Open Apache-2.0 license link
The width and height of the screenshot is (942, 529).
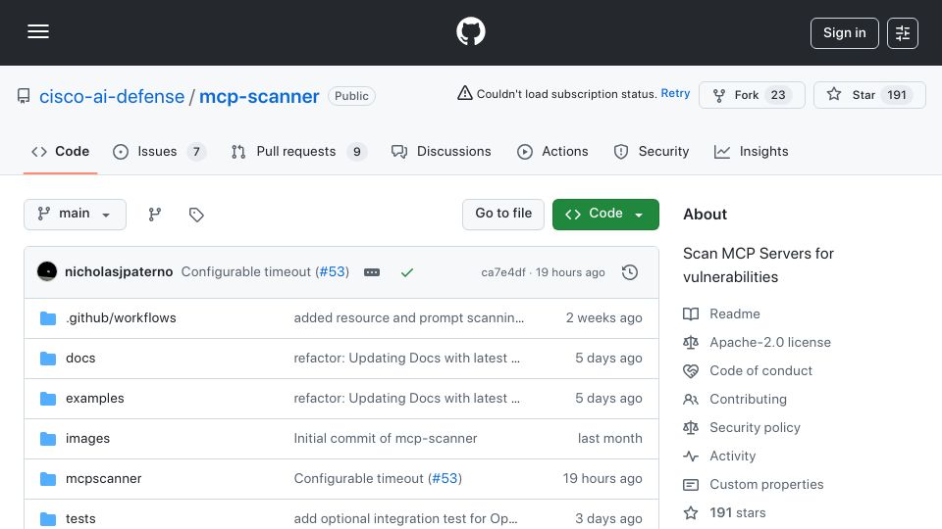point(770,343)
